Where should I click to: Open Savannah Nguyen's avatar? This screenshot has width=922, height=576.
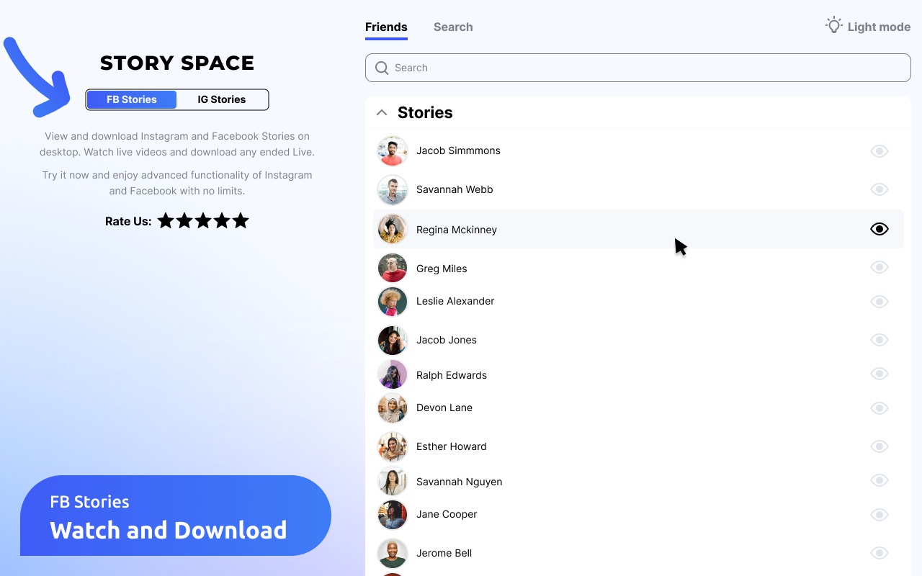[393, 481]
